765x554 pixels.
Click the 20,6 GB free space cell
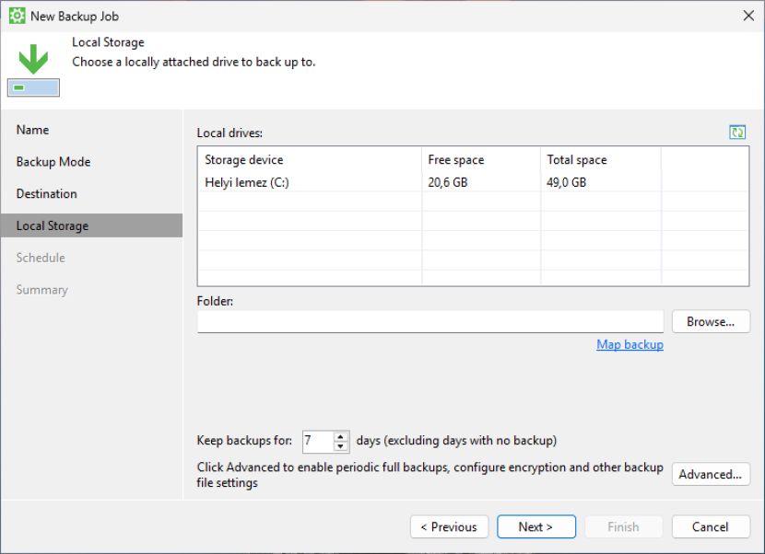447,182
